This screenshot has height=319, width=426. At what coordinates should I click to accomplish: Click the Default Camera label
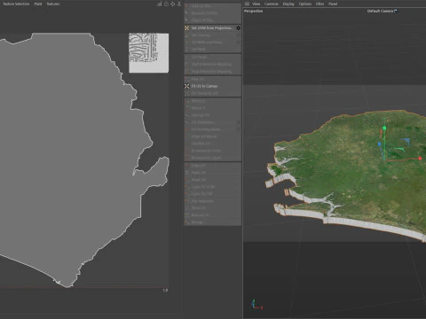[381, 11]
